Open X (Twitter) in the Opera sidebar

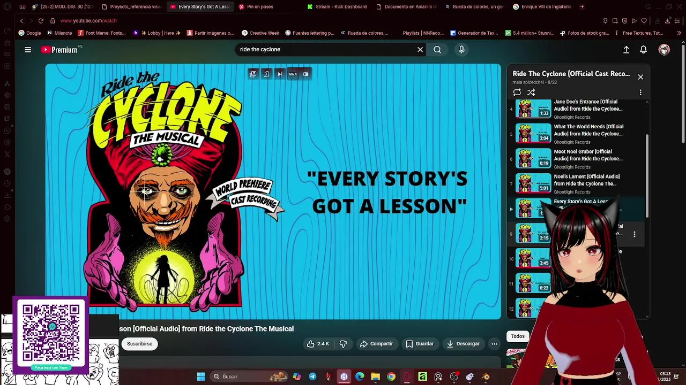7,154
